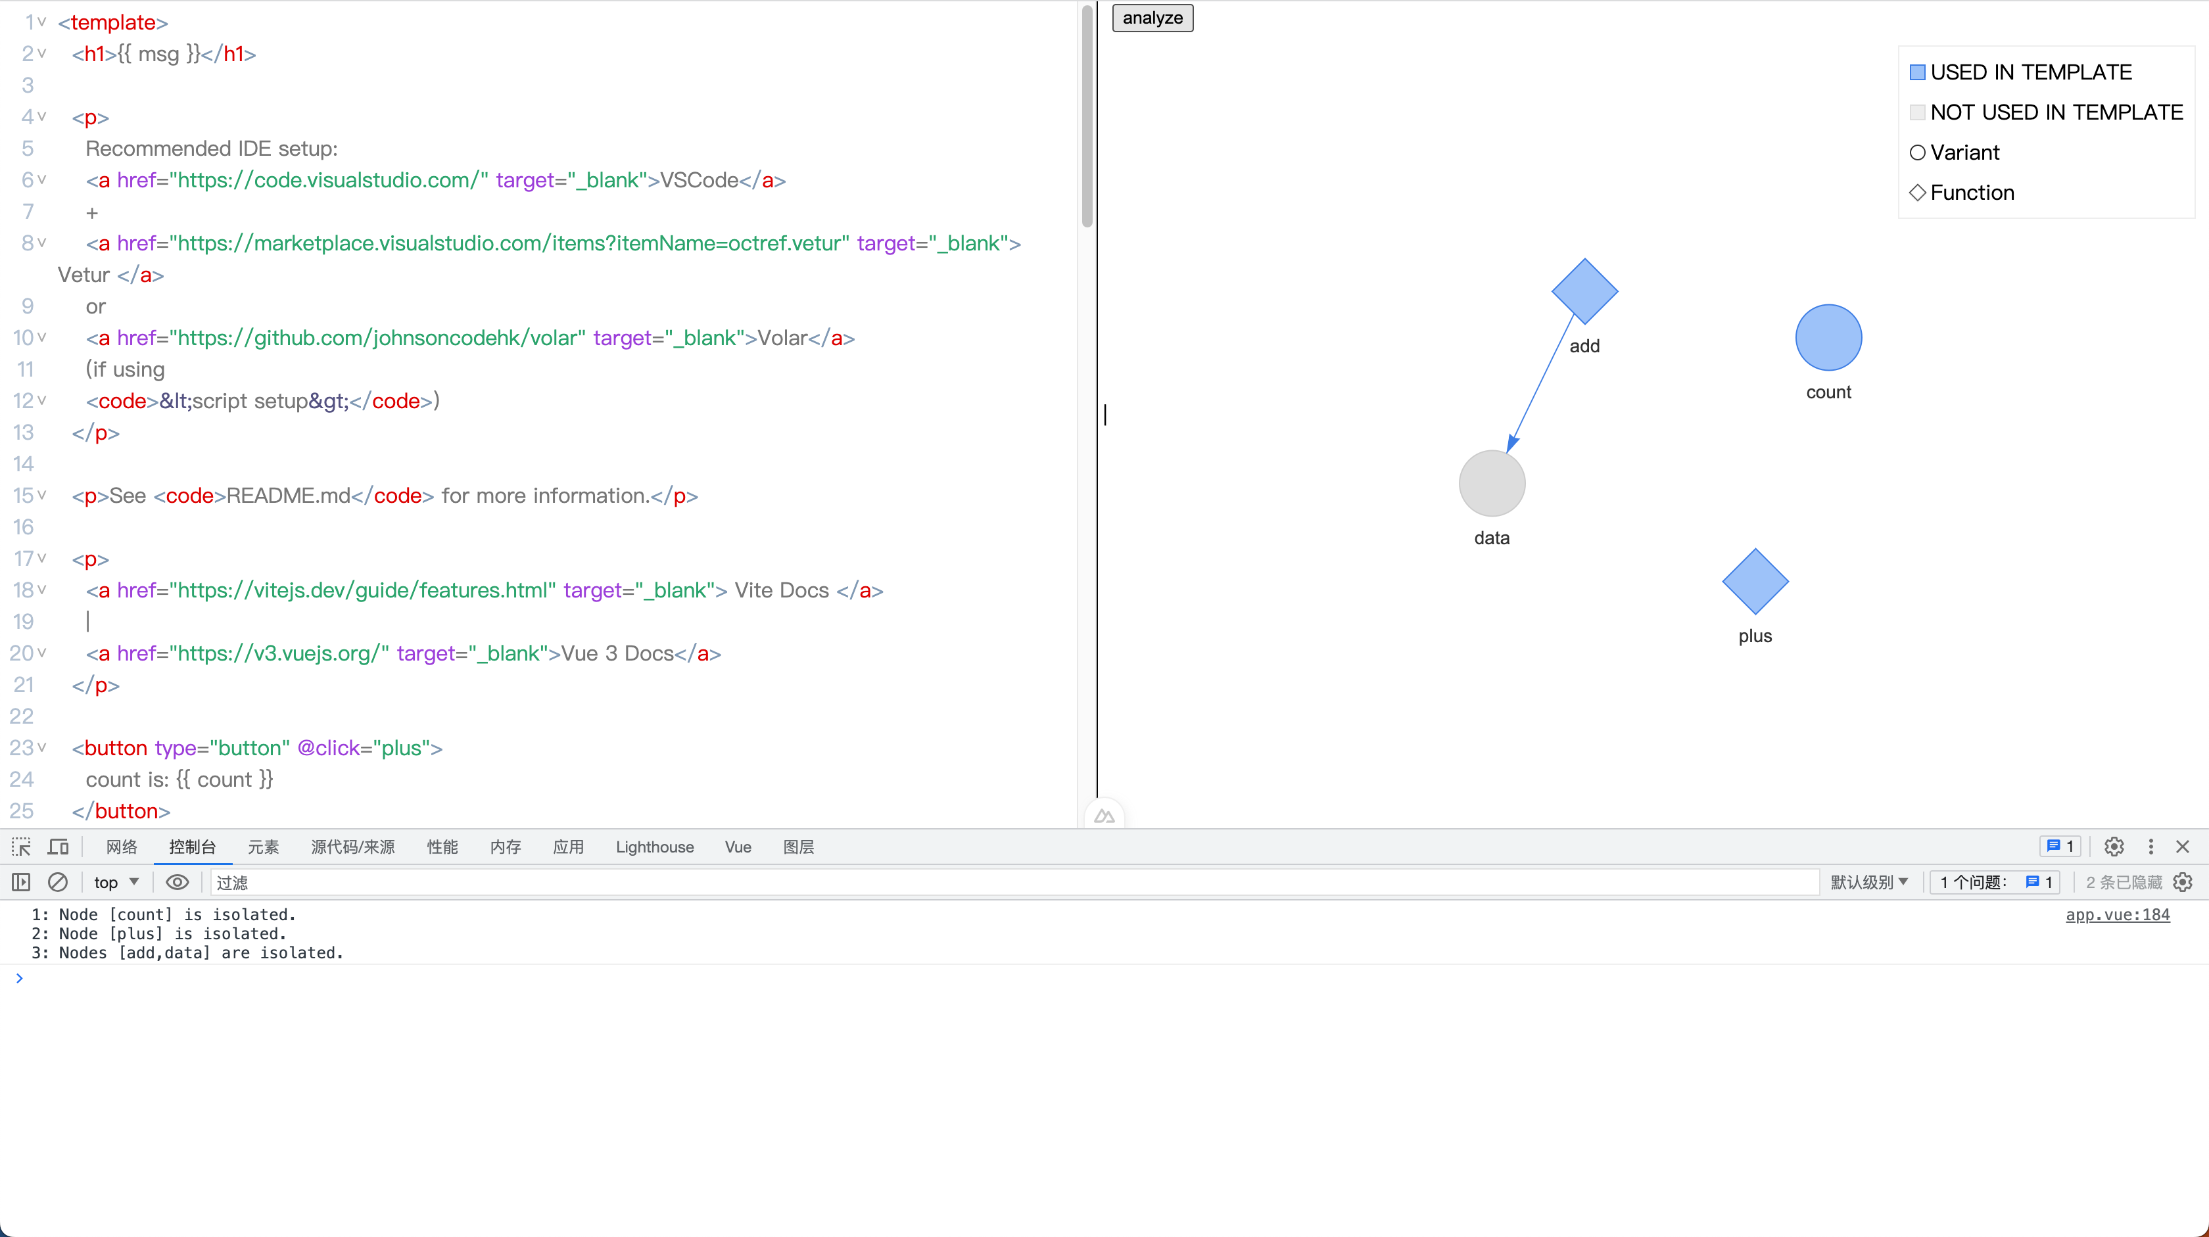Viewport: 2209px width, 1237px height.
Task: Open the 默认级别 log level dropdown
Action: click(x=1869, y=882)
